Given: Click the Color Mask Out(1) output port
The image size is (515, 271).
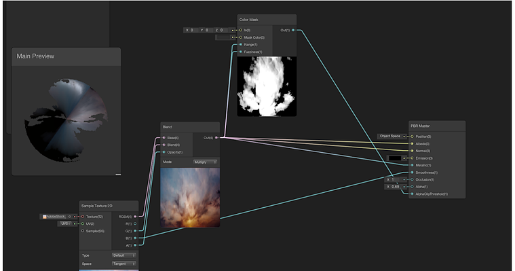Looking at the screenshot, I should point(293,31).
